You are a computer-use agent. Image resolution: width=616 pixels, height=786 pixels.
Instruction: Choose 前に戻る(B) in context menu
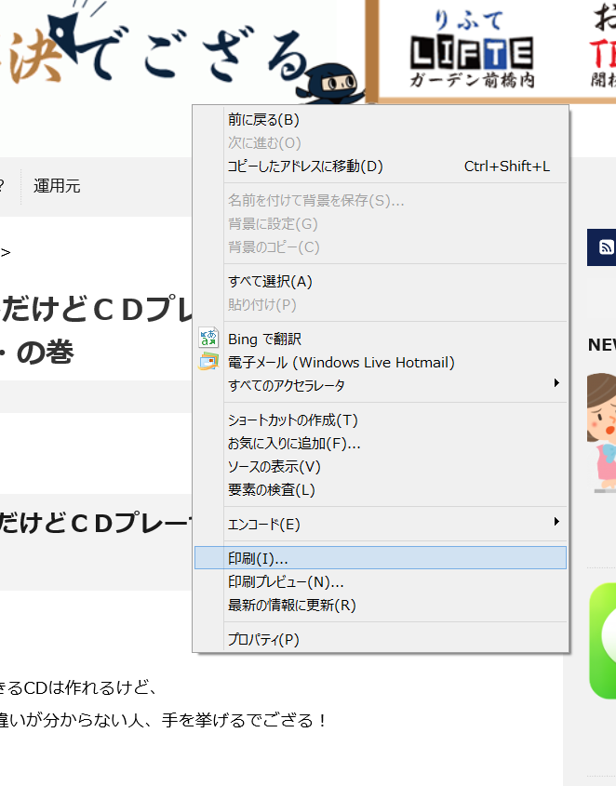click(381, 120)
